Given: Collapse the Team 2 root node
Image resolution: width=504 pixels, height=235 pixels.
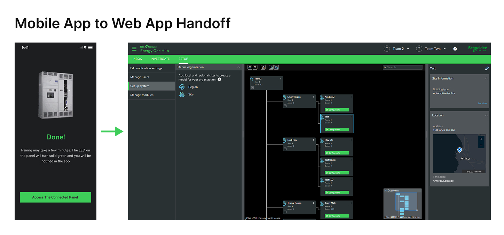Looking at the screenshot, I should point(252,88).
